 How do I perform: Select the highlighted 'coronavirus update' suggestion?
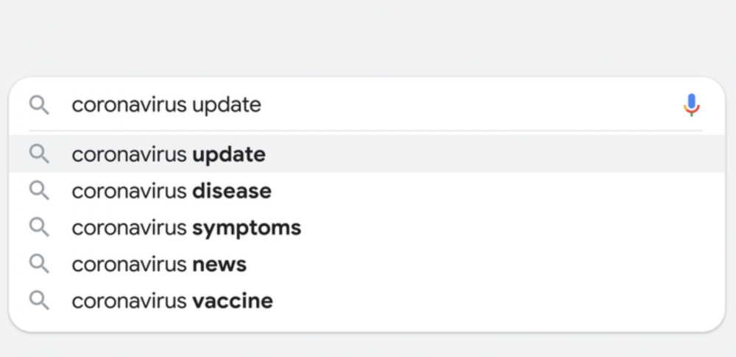click(367, 154)
